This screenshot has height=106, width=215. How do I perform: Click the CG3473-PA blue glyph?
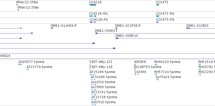157,22
